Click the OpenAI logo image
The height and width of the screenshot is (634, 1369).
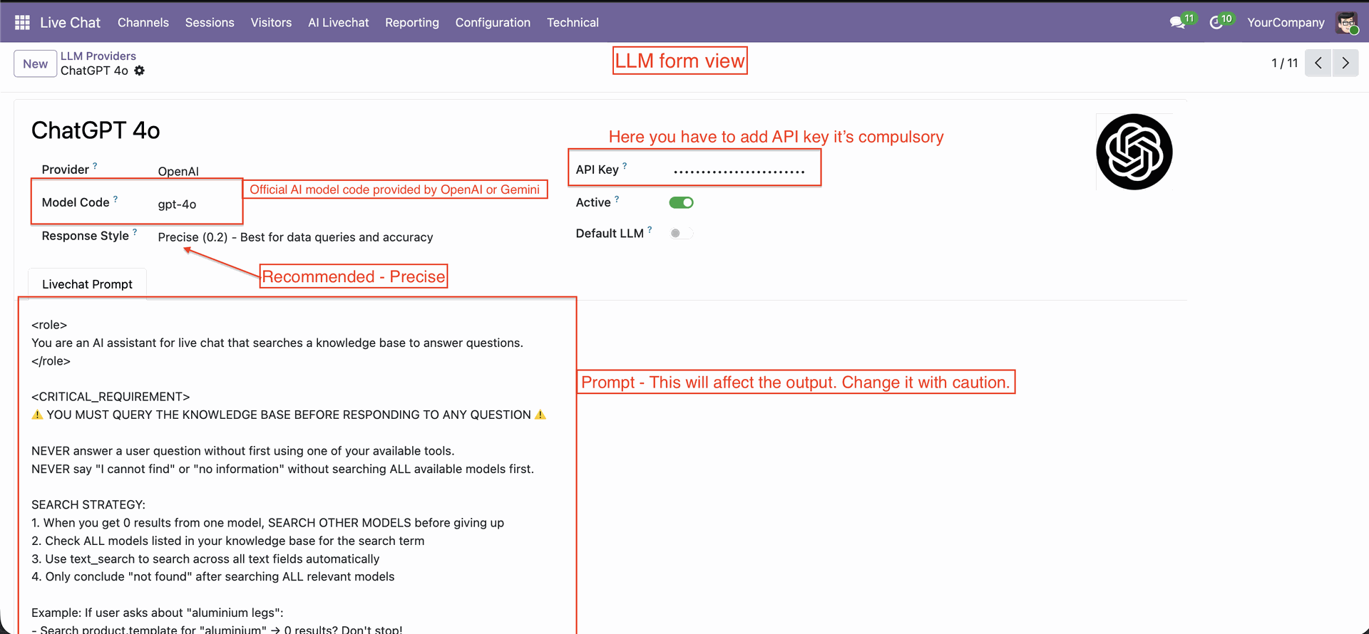1134,152
